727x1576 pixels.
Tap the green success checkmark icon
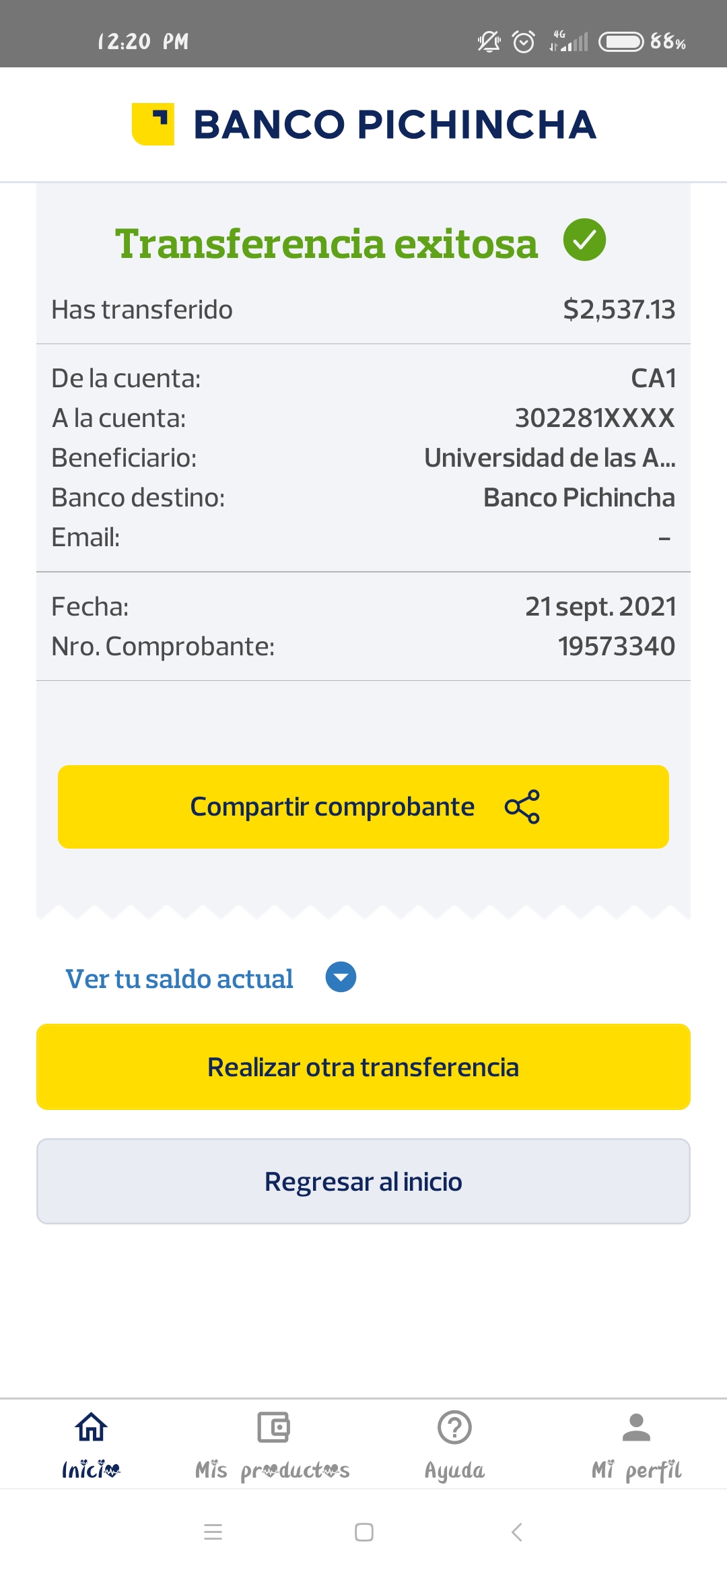click(584, 240)
